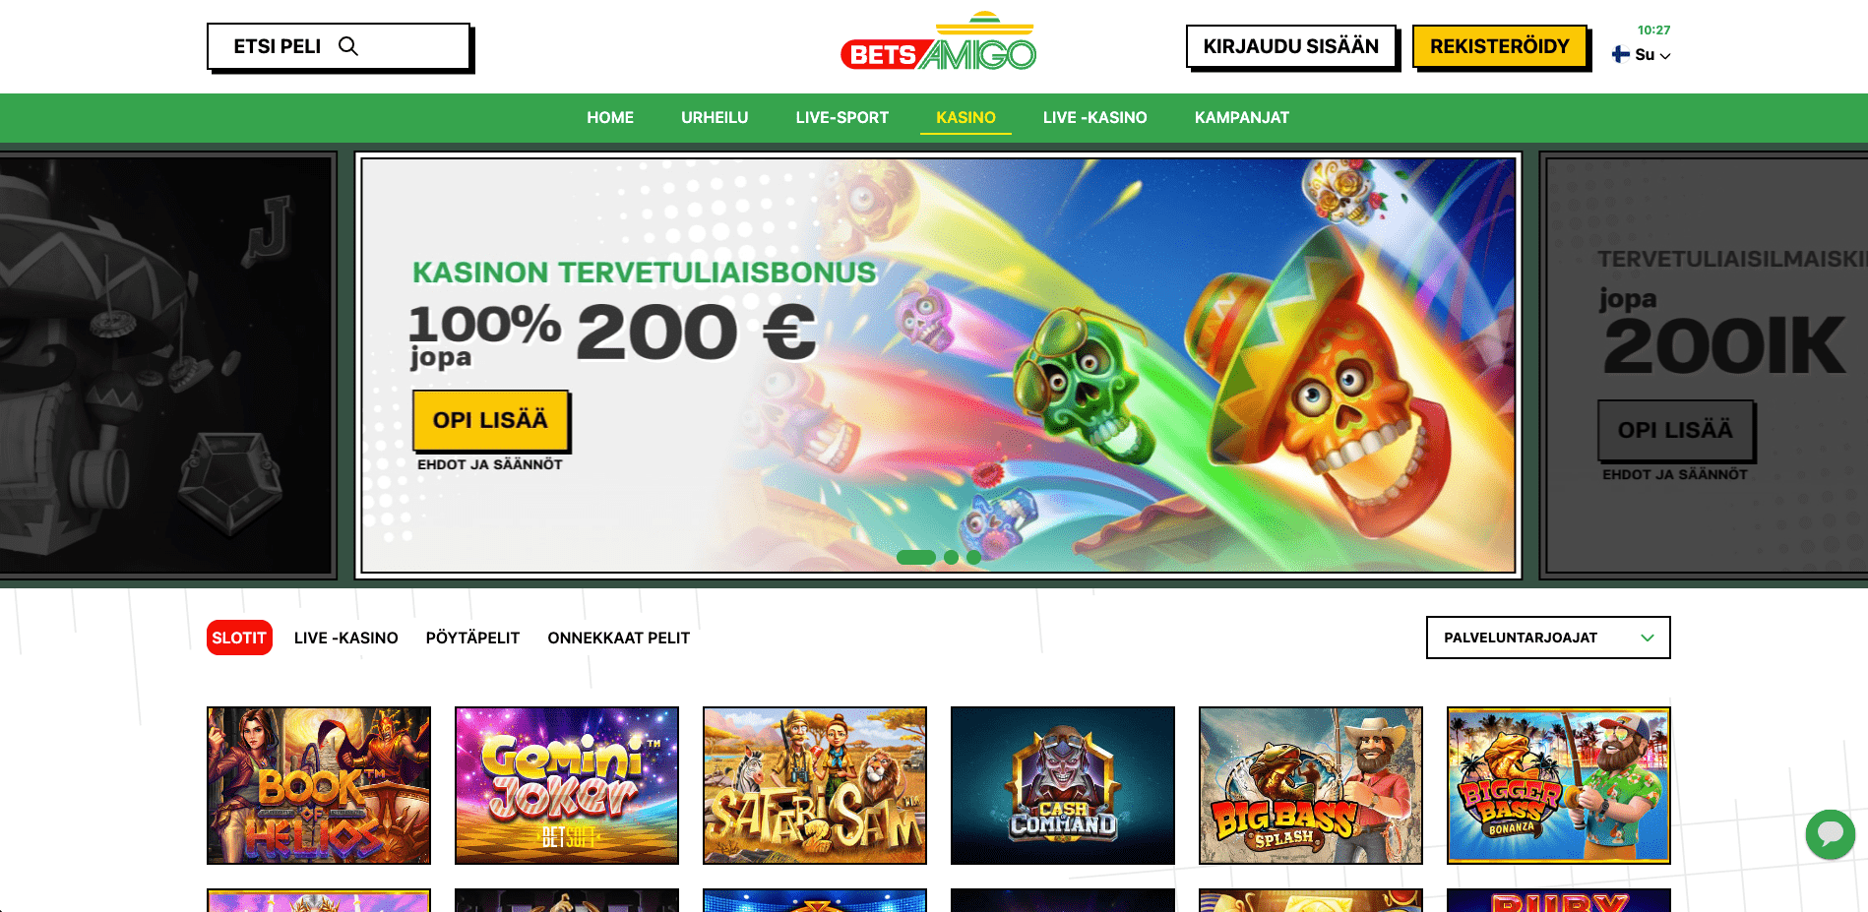1868x912 pixels.
Task: Open the Kampanjat menu item
Action: click(x=1242, y=117)
